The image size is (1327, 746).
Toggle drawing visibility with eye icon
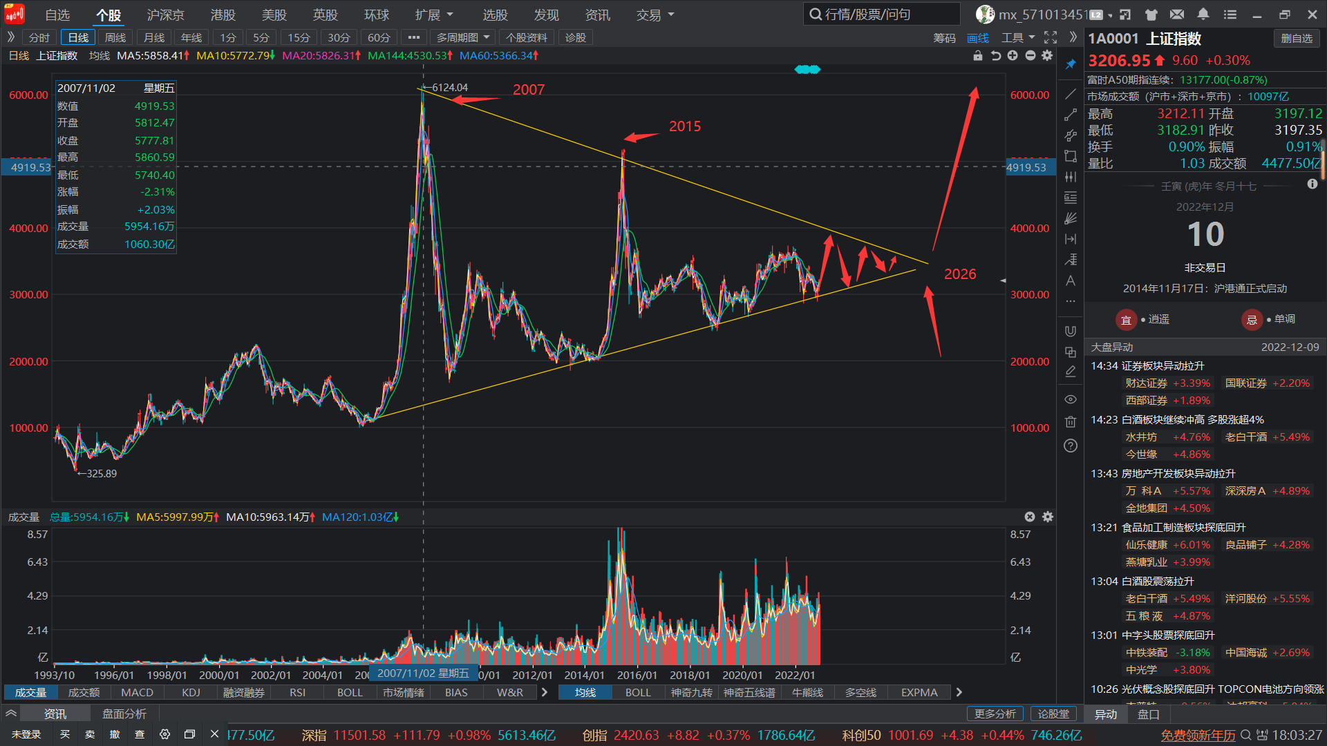(x=1071, y=399)
